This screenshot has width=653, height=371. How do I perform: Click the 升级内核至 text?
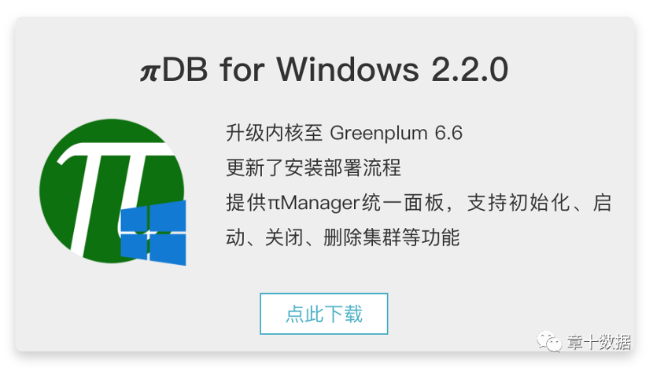tap(274, 134)
